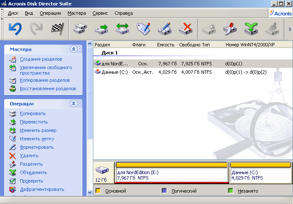
Task: Show more toolbar buttons with the right chevron
Action: (x=290, y=29)
